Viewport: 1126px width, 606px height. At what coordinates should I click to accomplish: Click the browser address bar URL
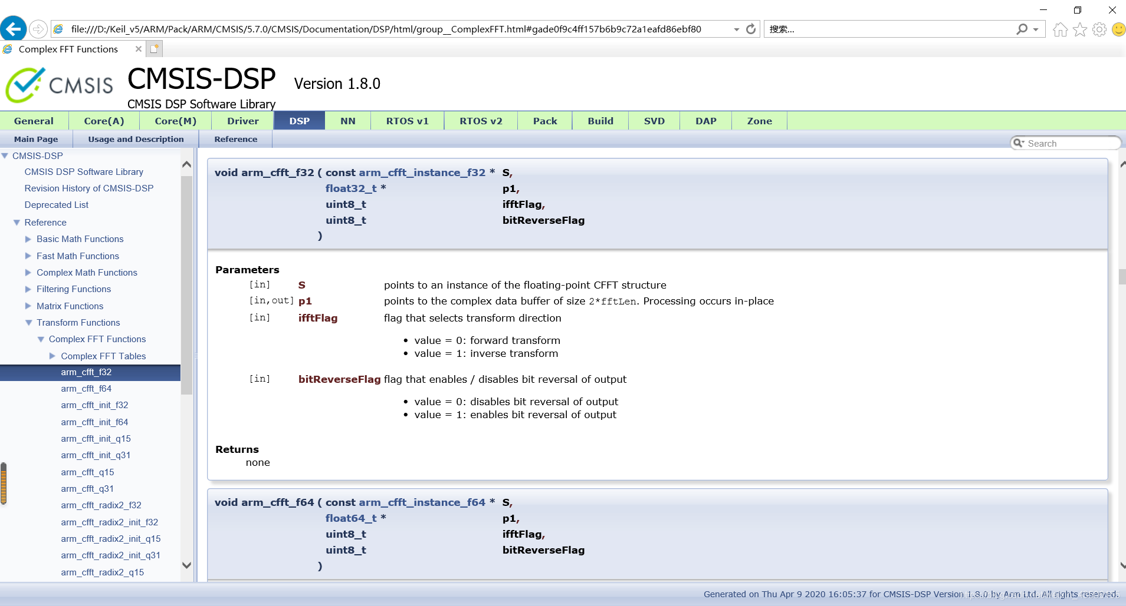tap(386, 29)
